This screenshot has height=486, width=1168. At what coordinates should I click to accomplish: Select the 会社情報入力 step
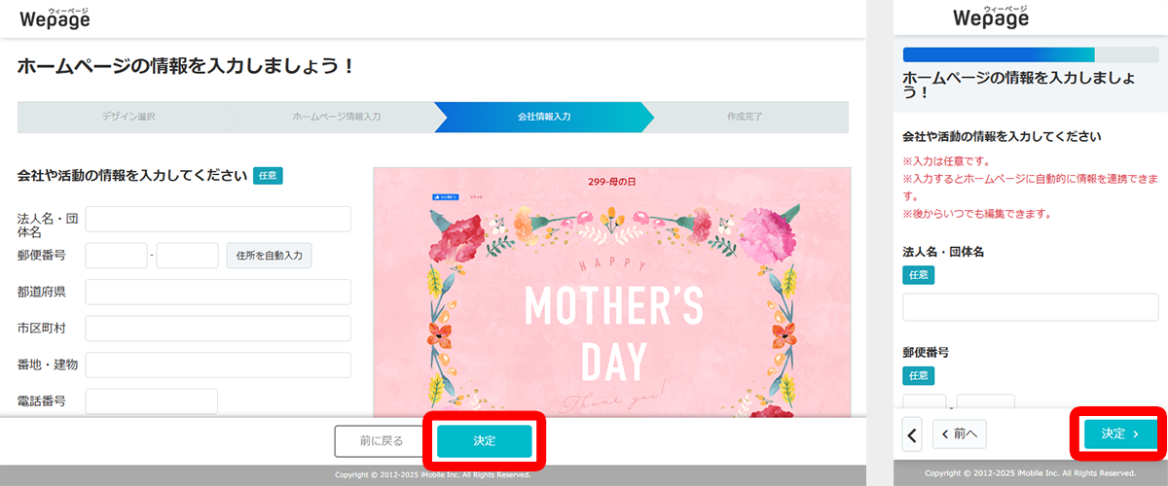(544, 117)
